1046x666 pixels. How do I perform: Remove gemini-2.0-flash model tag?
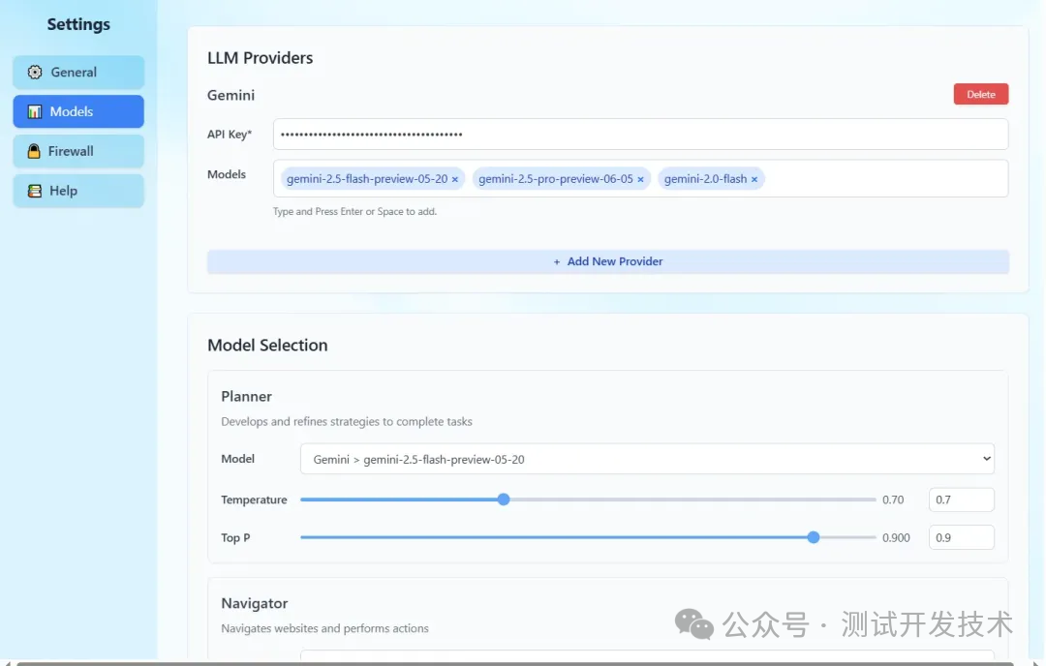(x=754, y=179)
